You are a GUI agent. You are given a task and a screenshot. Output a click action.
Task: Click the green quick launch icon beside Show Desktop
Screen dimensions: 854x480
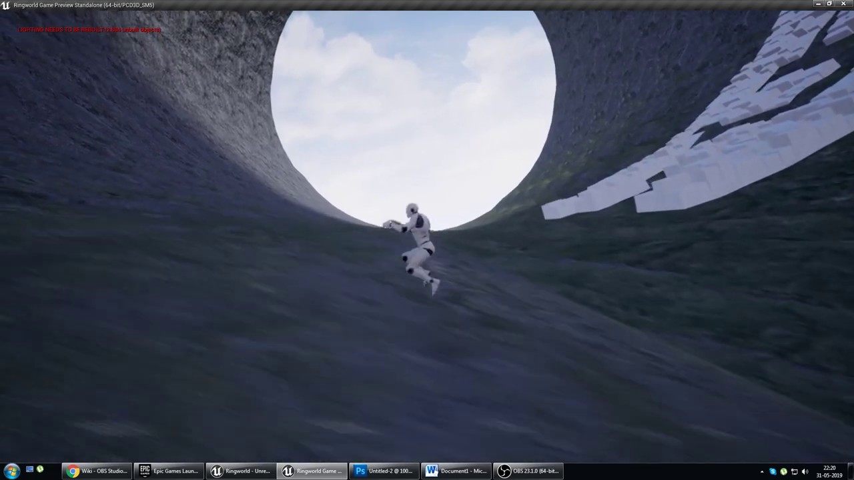coord(40,470)
